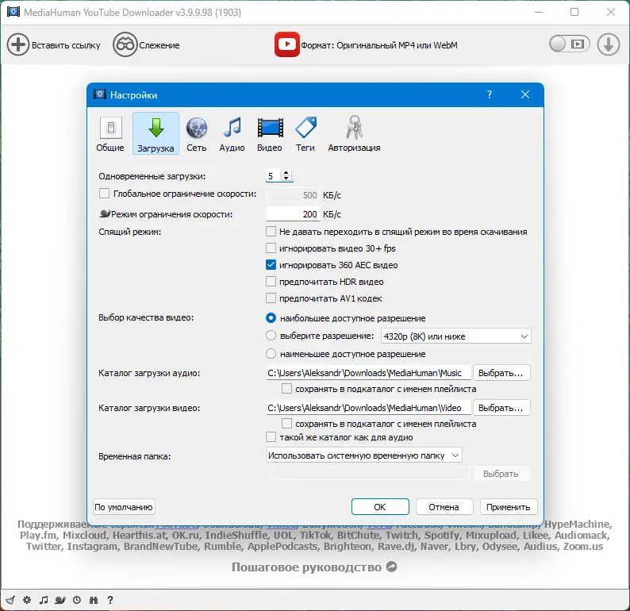The width and height of the screenshot is (630, 611).
Task: Enable такой же каталог как для аудио
Action: pos(271,437)
